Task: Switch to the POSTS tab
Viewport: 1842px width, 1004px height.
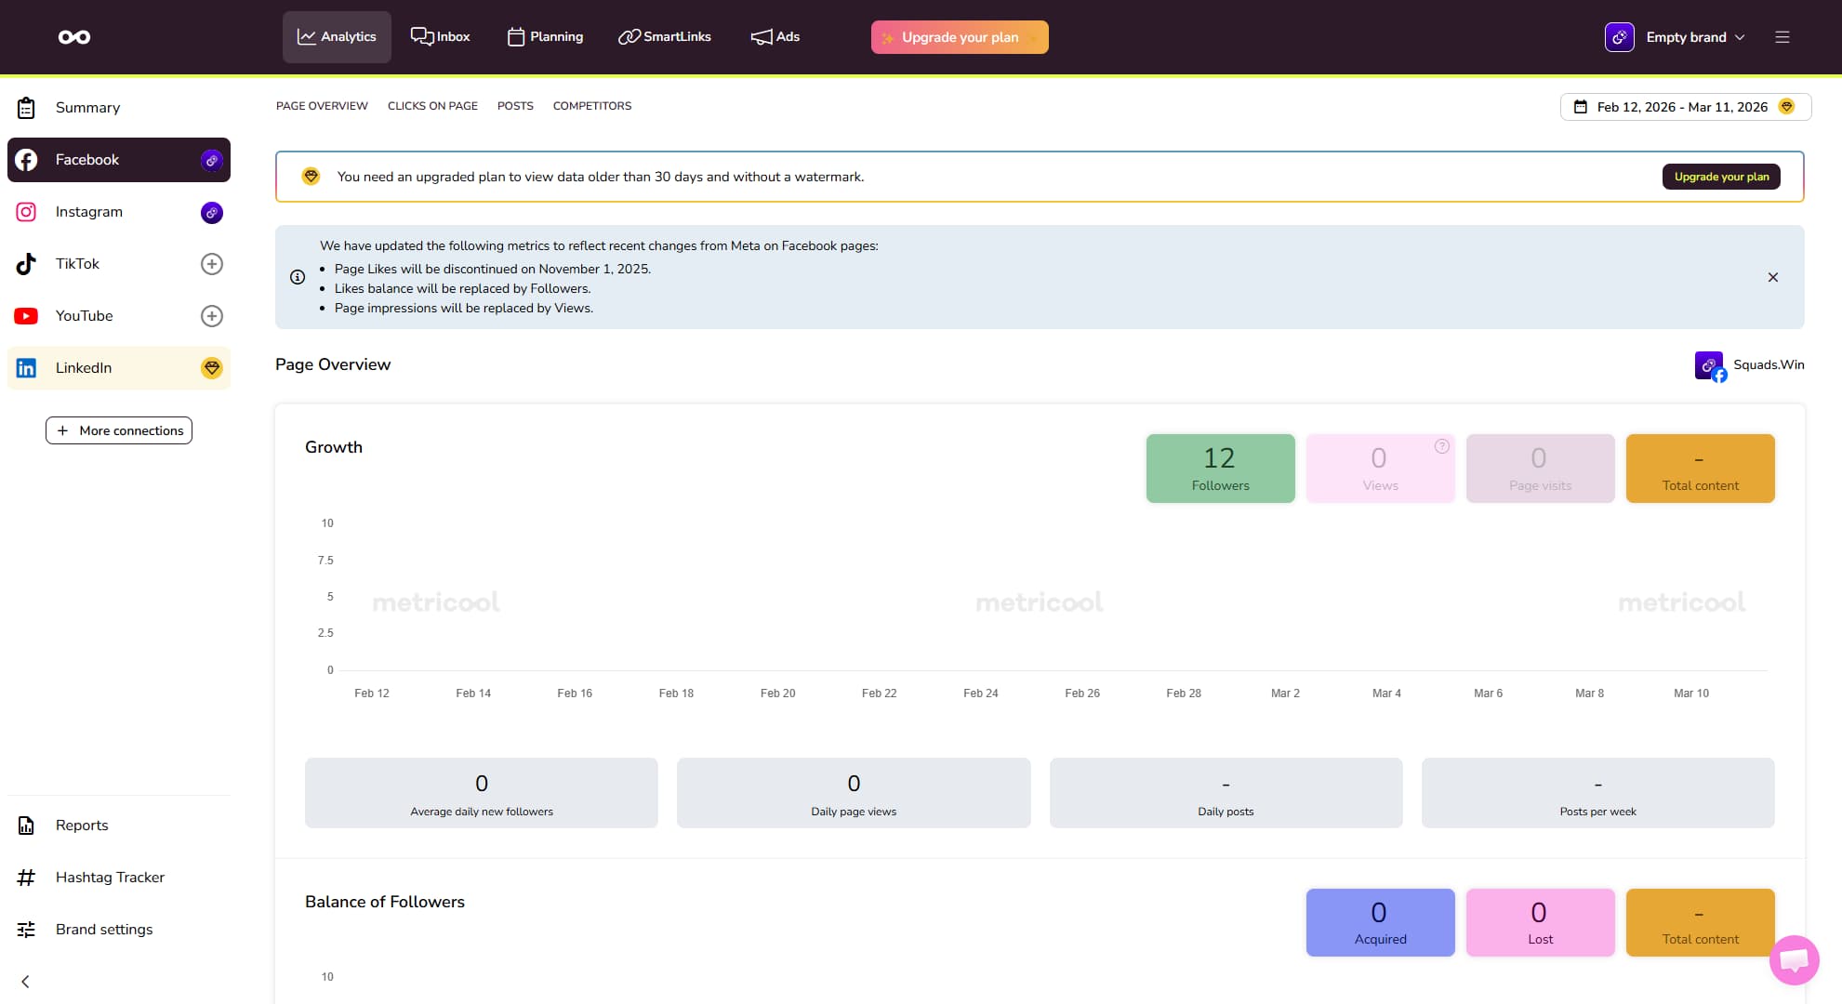Action: [515, 105]
